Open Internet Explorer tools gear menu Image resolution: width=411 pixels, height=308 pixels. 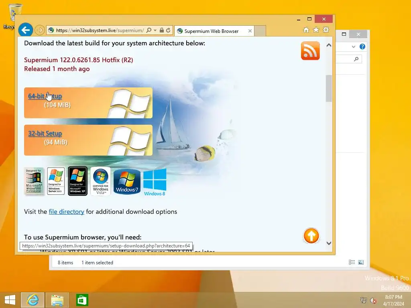point(326,30)
